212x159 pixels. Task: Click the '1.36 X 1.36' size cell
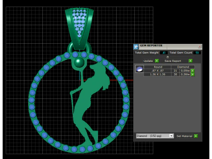click(x=157, y=75)
